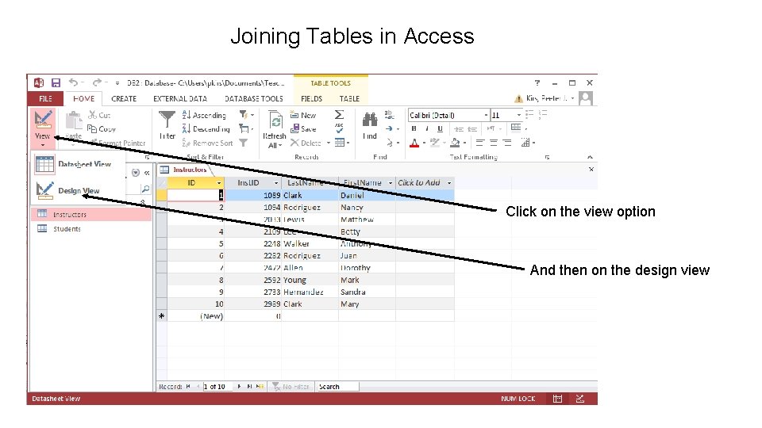The width and height of the screenshot is (762, 428).
Task: Expand the FirstName column dropdown arrow
Action: (391, 183)
